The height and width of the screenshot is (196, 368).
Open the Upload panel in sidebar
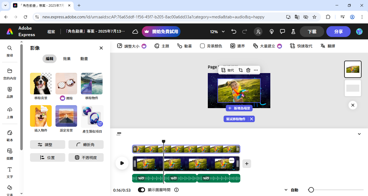pos(10,113)
